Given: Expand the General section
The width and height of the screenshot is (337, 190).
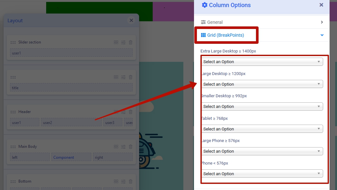Looking at the screenshot, I should [x=261, y=22].
